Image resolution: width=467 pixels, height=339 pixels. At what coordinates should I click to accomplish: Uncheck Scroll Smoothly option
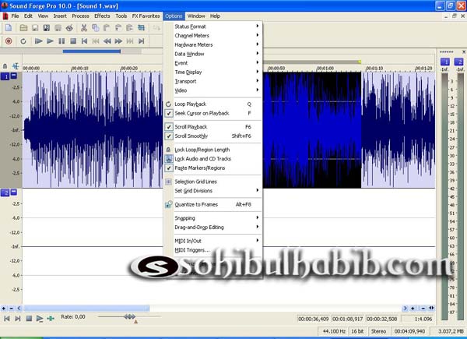213,136
